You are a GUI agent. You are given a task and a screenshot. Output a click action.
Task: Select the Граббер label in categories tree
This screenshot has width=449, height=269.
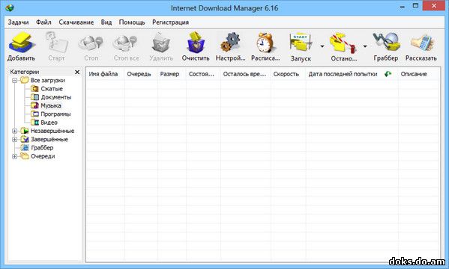click(x=42, y=148)
